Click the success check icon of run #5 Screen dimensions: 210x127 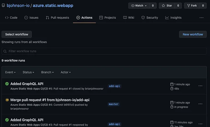pos(7,84)
